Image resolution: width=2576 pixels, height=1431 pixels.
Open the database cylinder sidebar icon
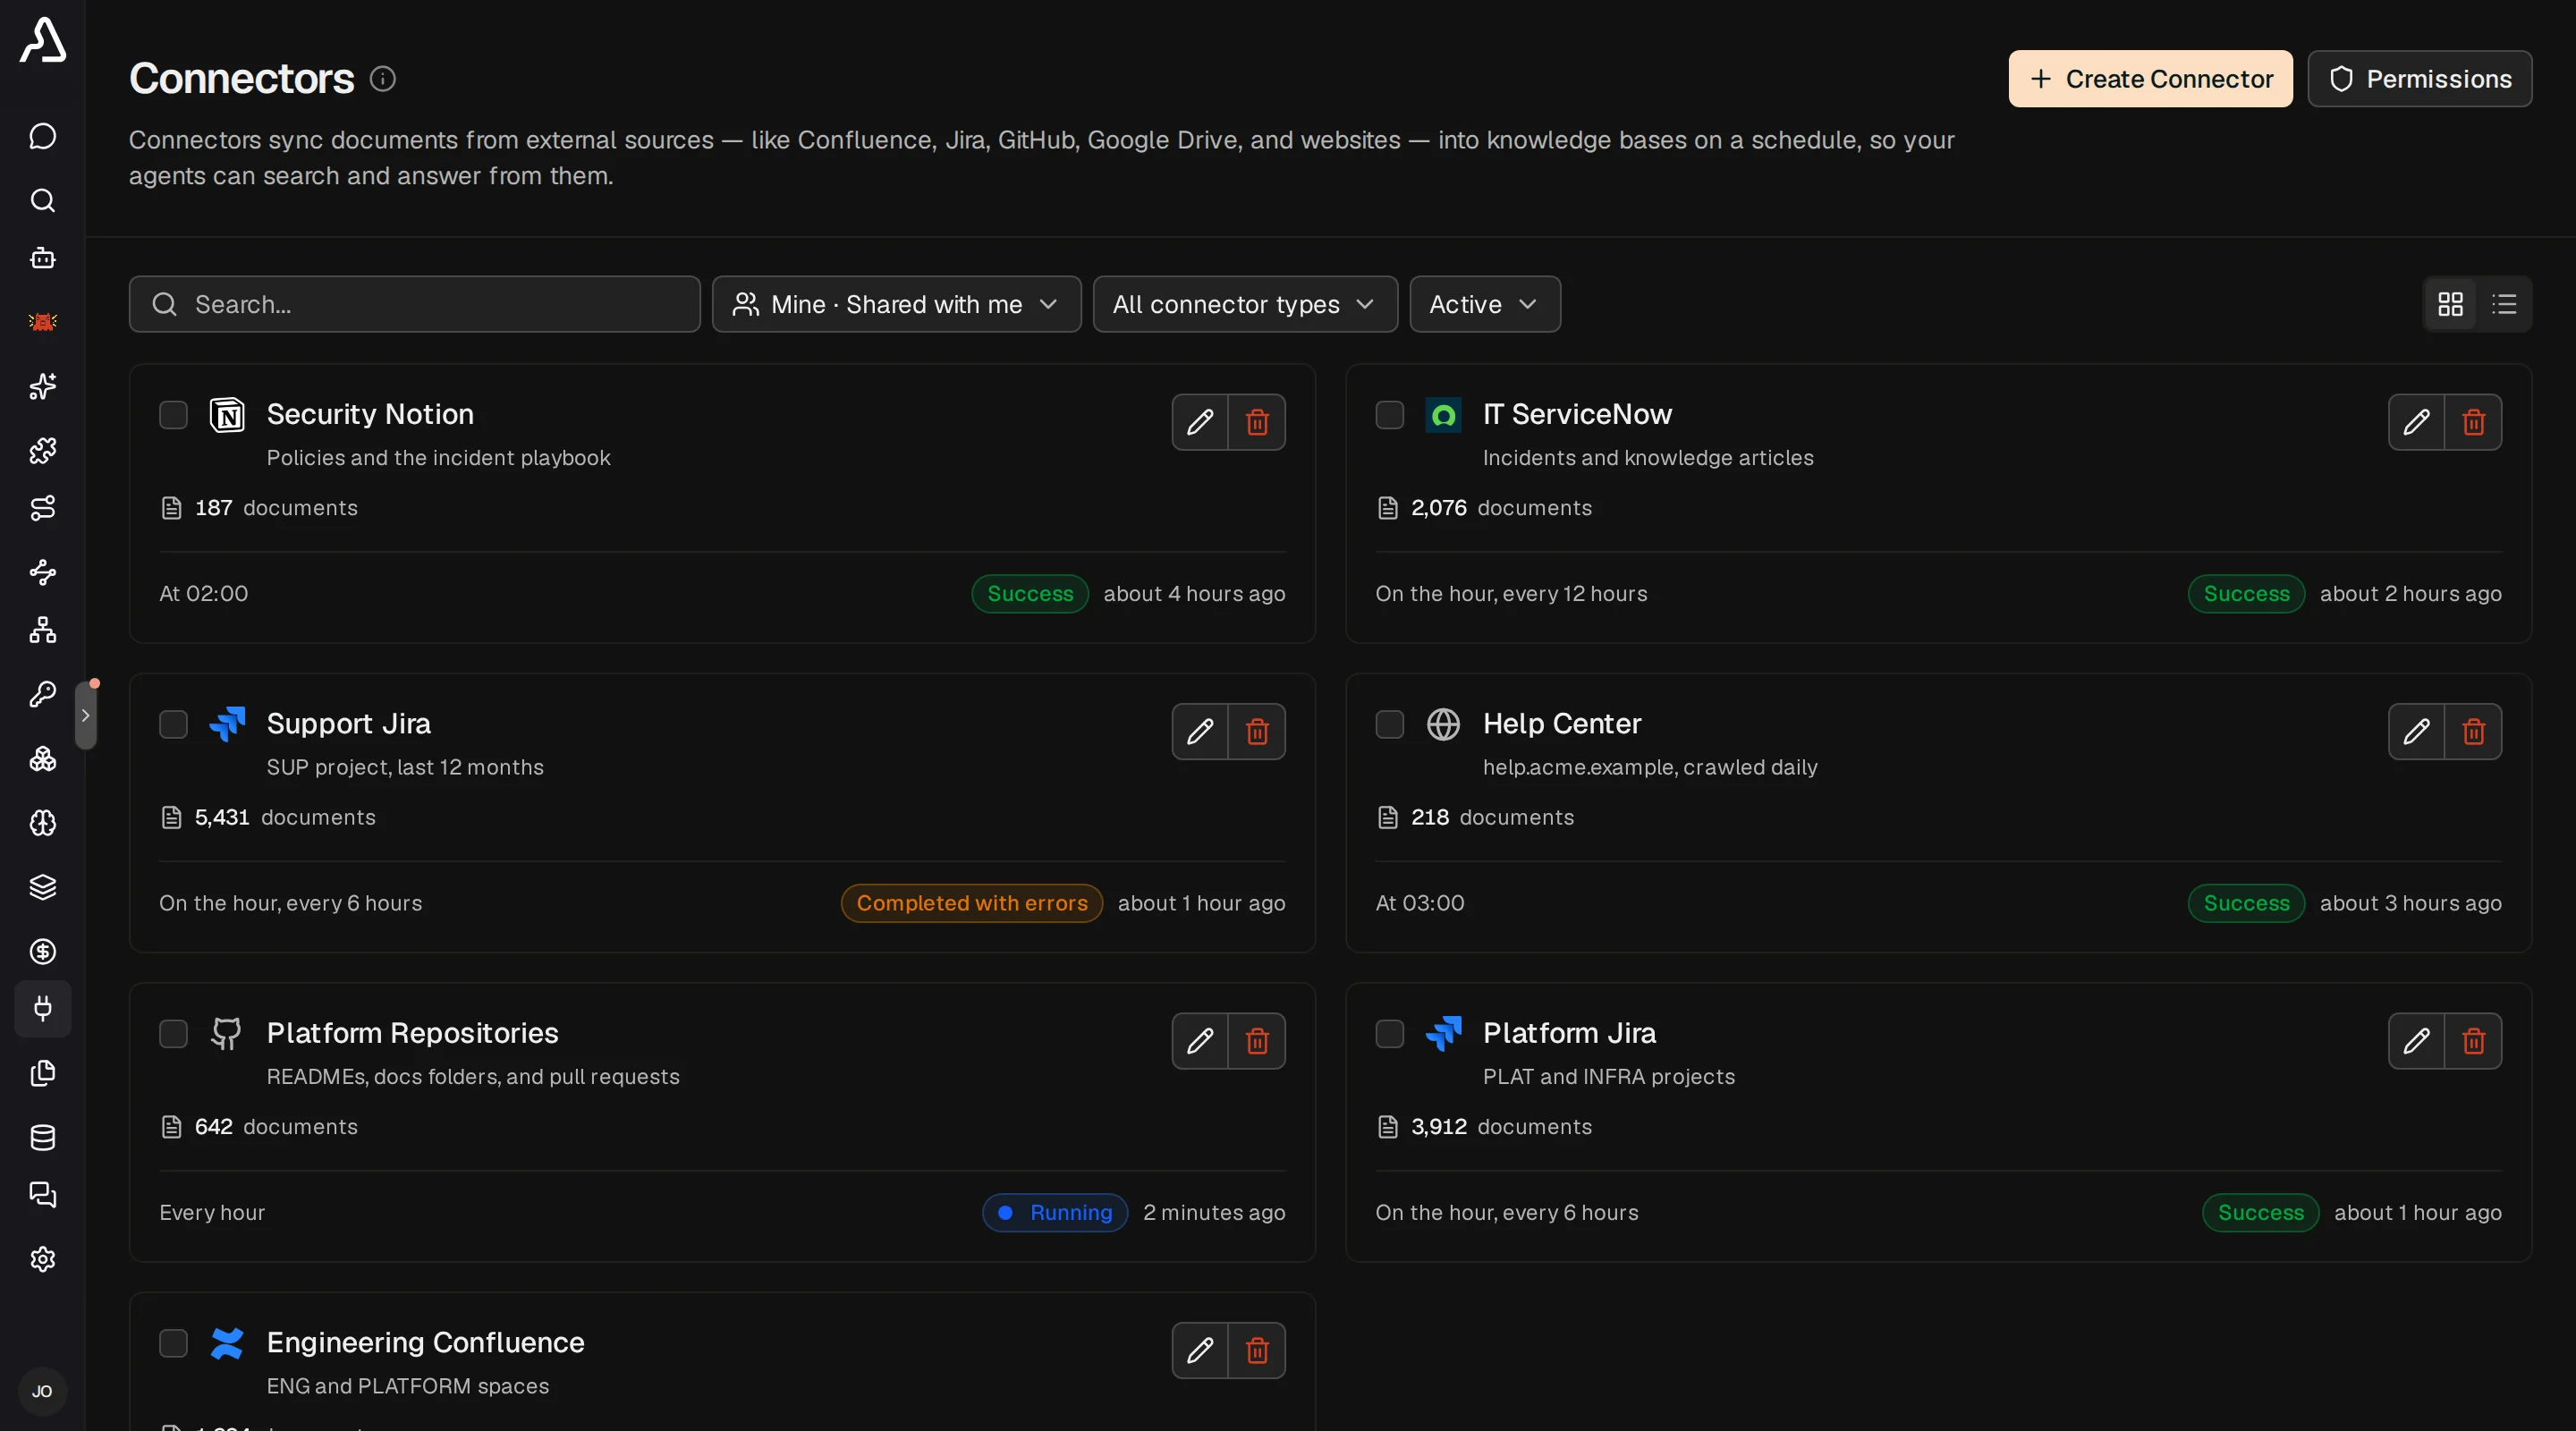(x=42, y=1137)
